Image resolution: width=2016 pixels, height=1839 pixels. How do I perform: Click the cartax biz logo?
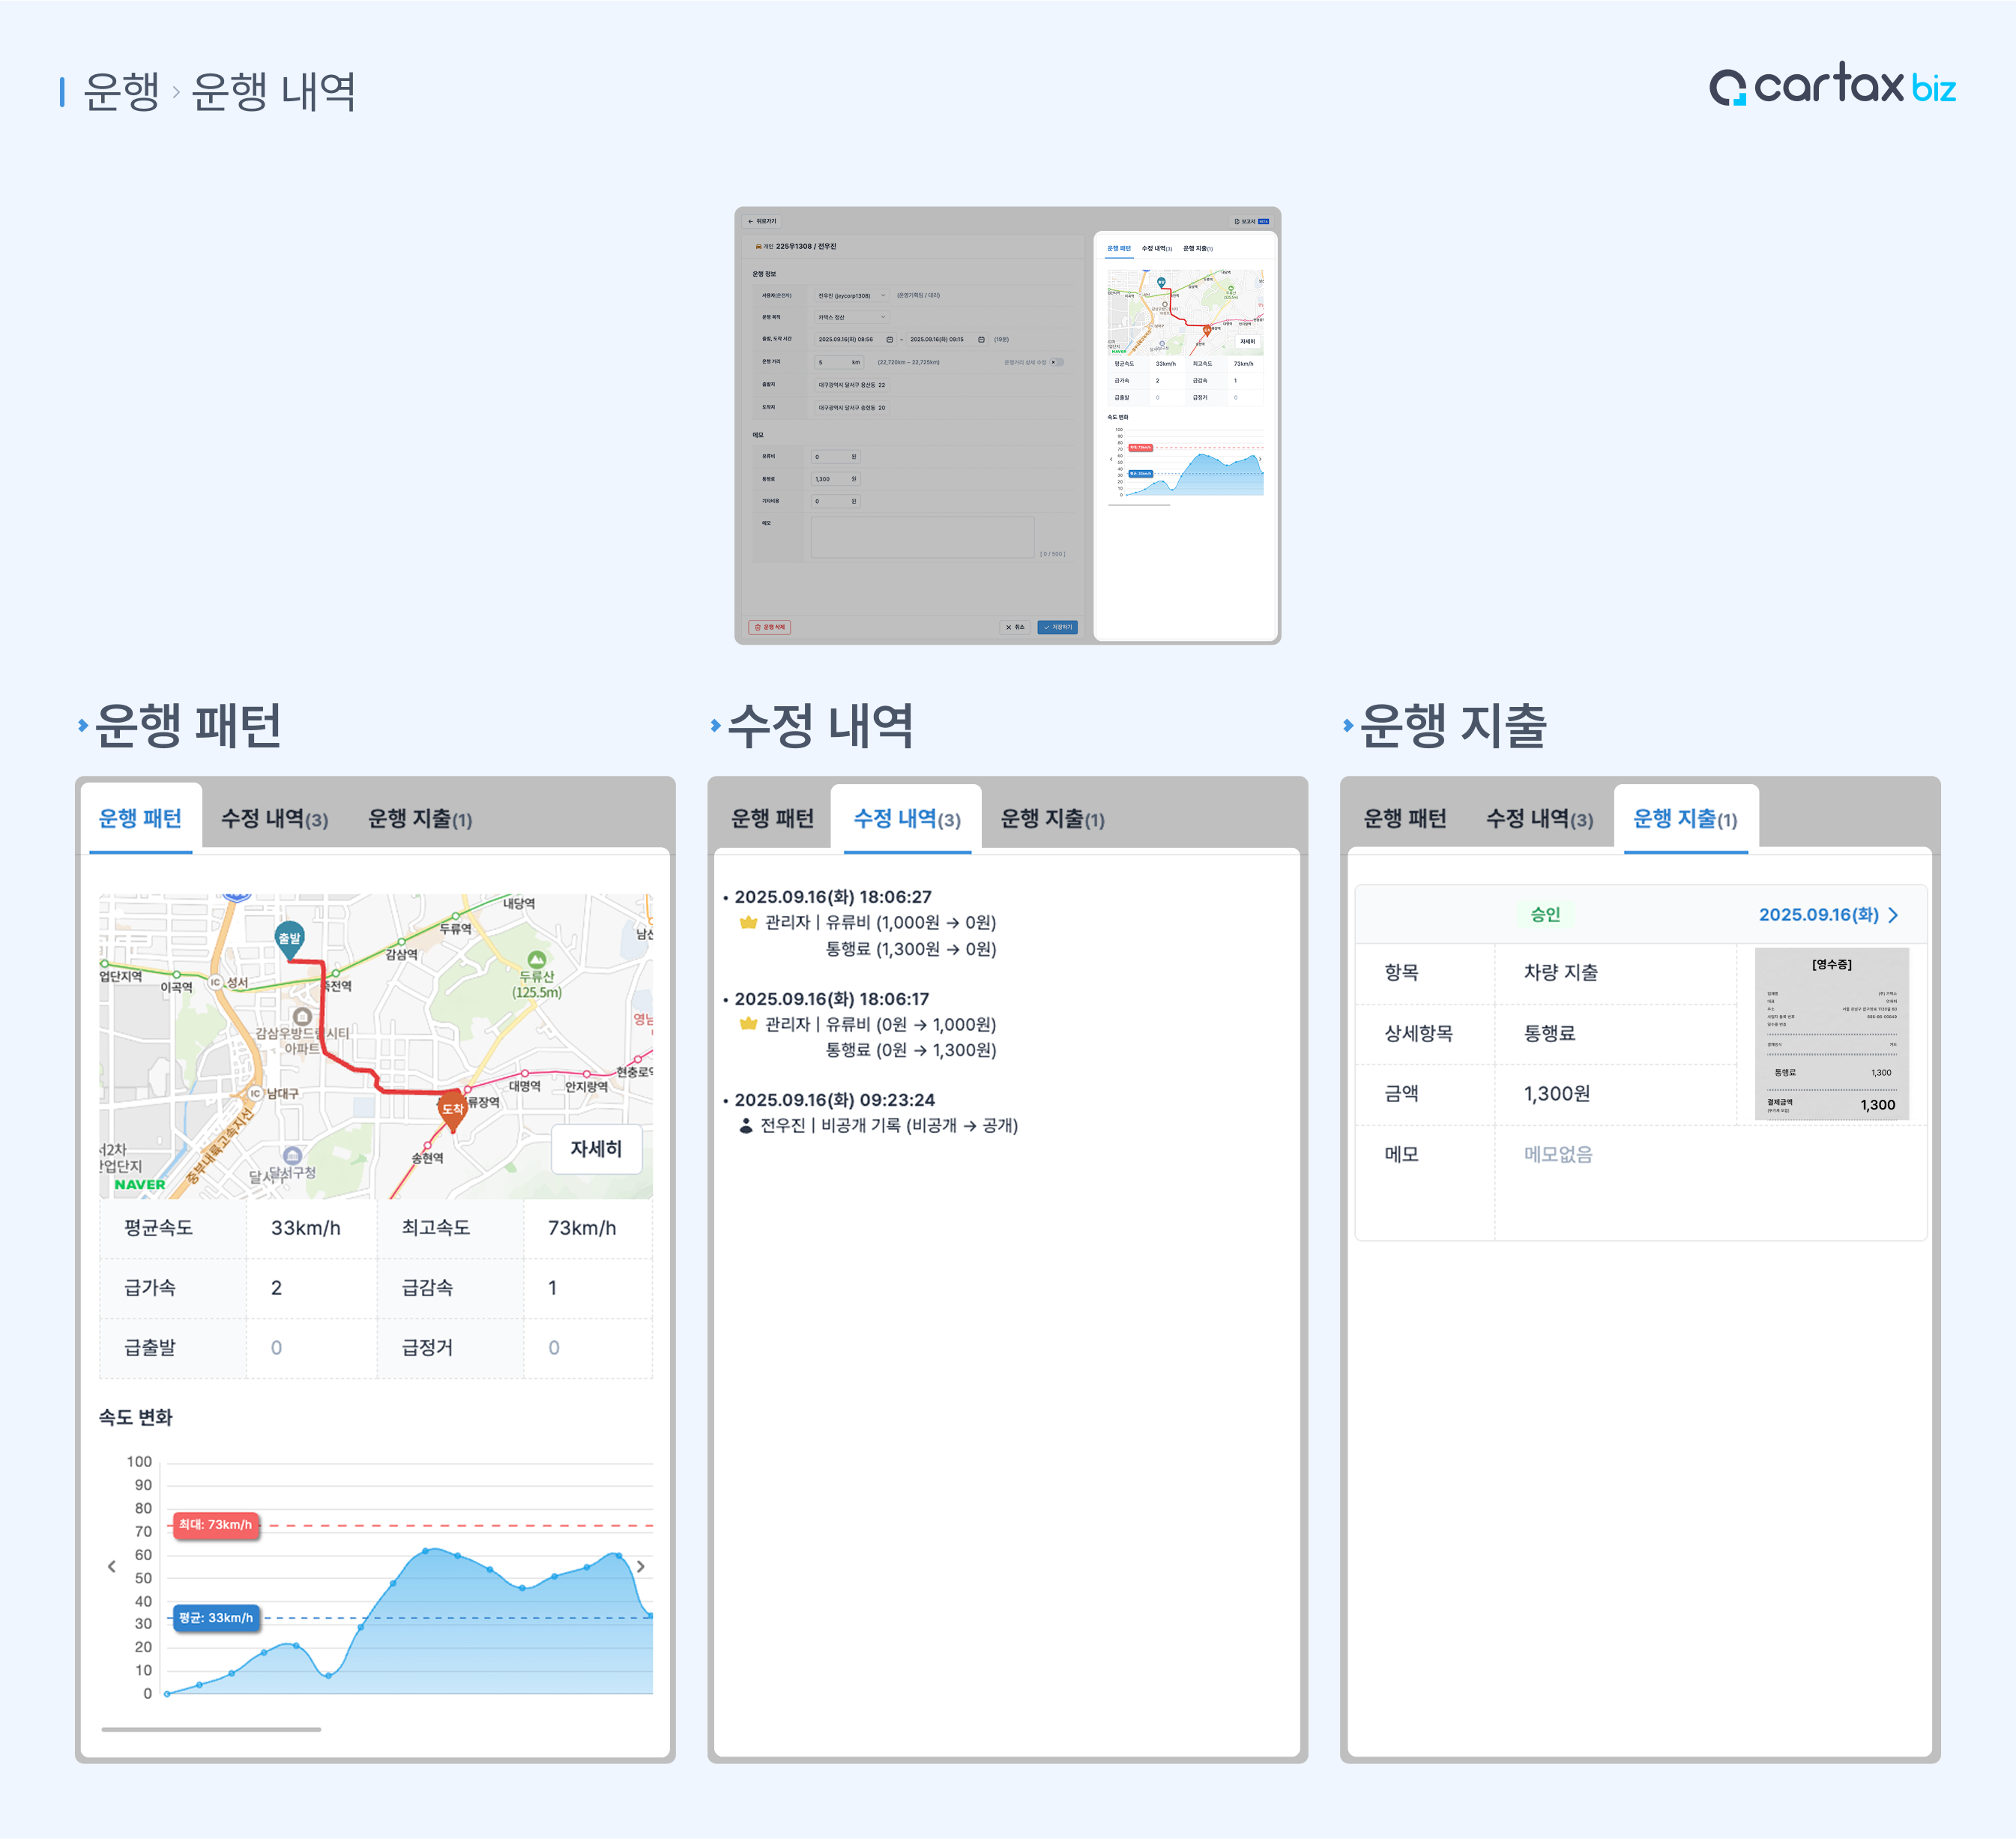click(1832, 86)
